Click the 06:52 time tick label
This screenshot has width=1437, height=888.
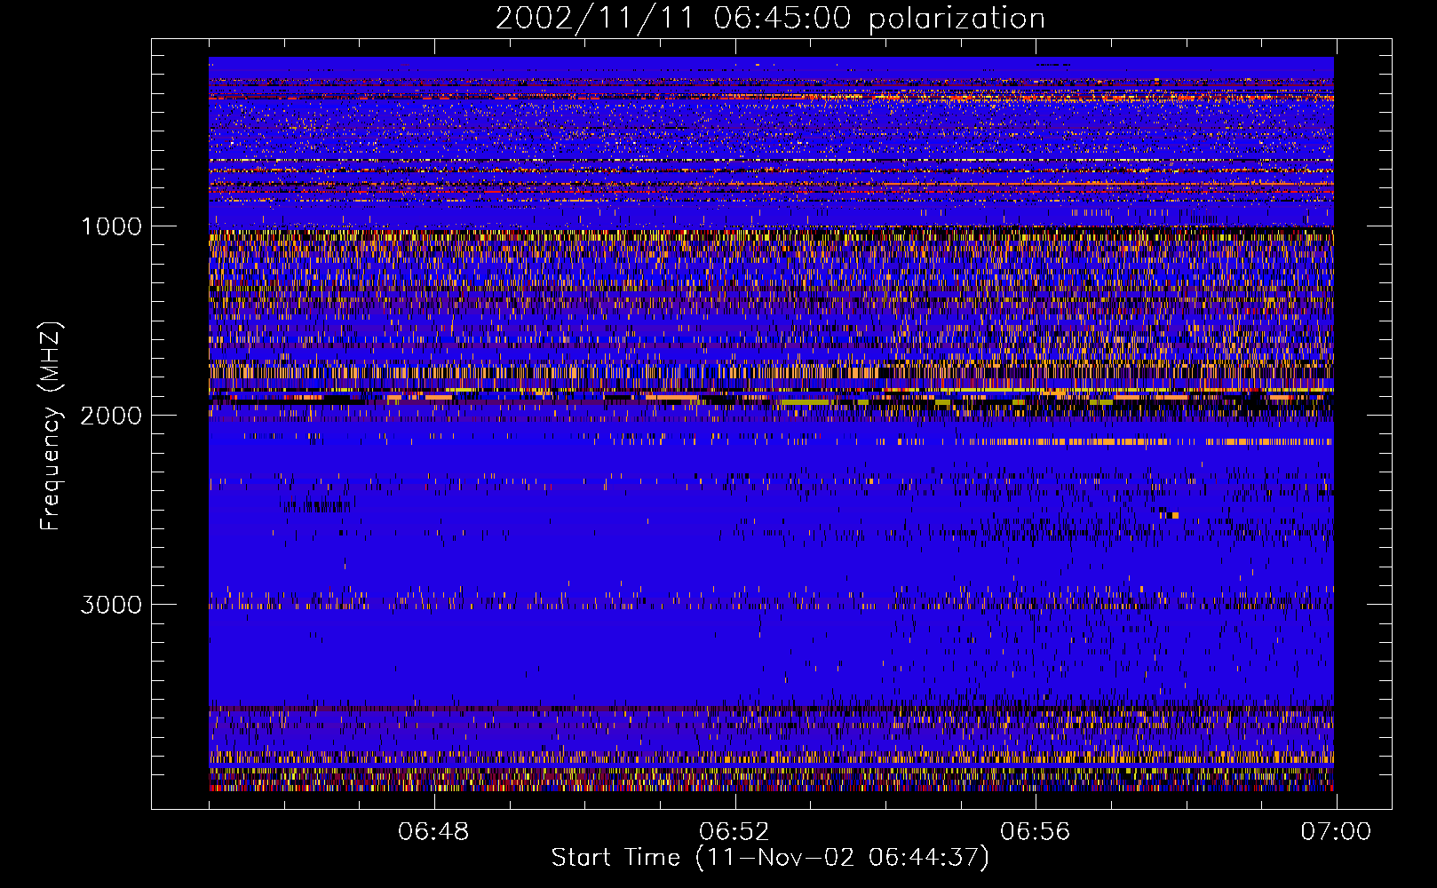pyautogui.click(x=734, y=832)
